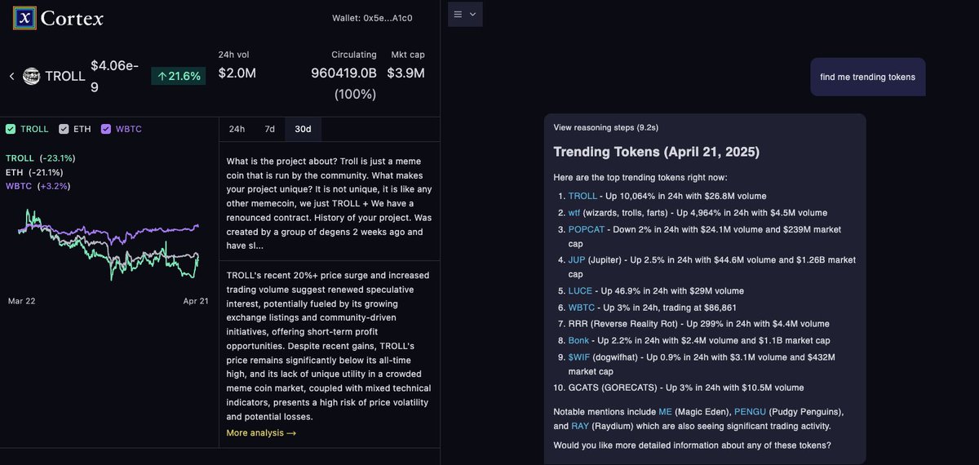Switch to the 7d tab
This screenshot has height=465, width=979.
269,129
